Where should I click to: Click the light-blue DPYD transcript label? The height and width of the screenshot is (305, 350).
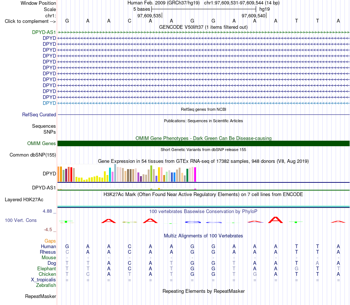point(49,103)
